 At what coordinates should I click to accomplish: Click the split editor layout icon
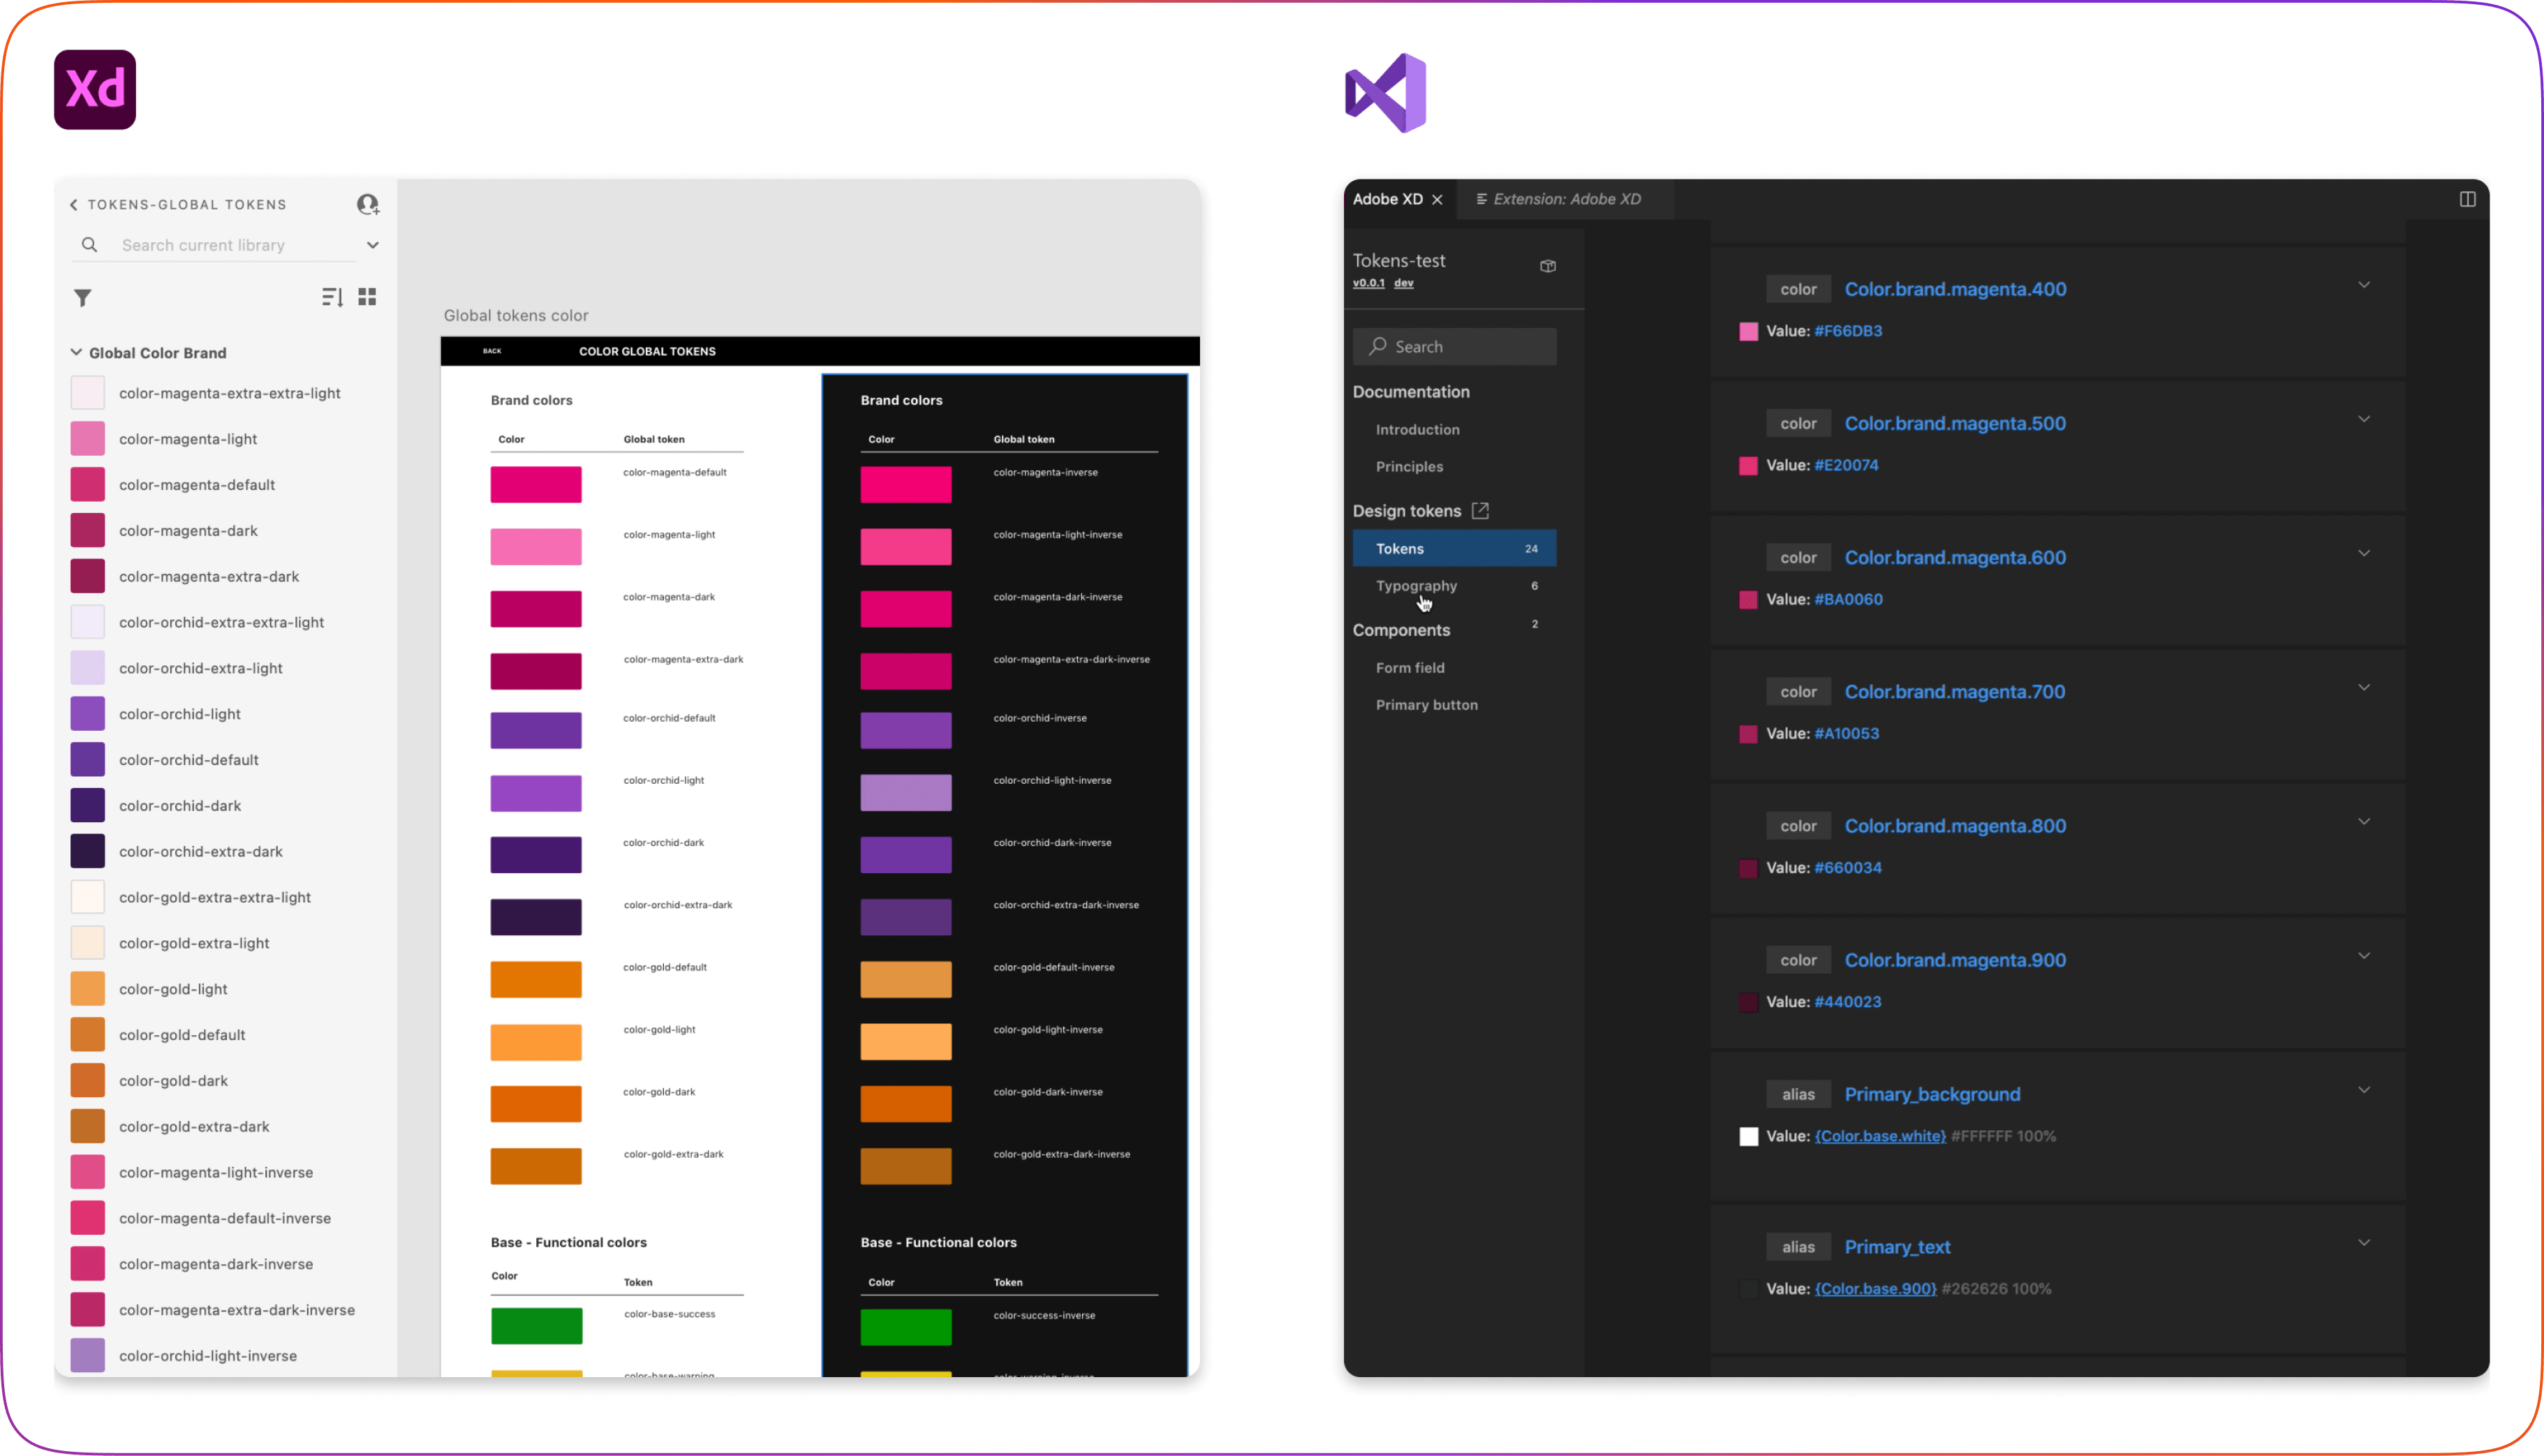(x=2467, y=199)
